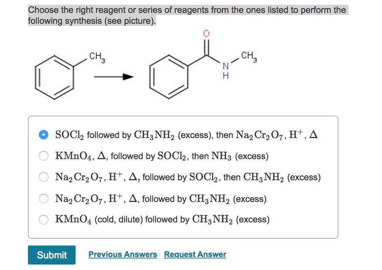This screenshot has width=382, height=270.
Task: Select the Na2Cr2O7, H+, Δ followed by CH3NH2 option
Action: pos(43,198)
